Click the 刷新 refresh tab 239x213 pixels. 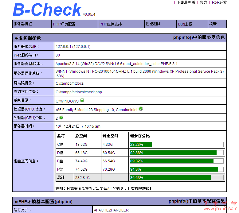(213, 24)
